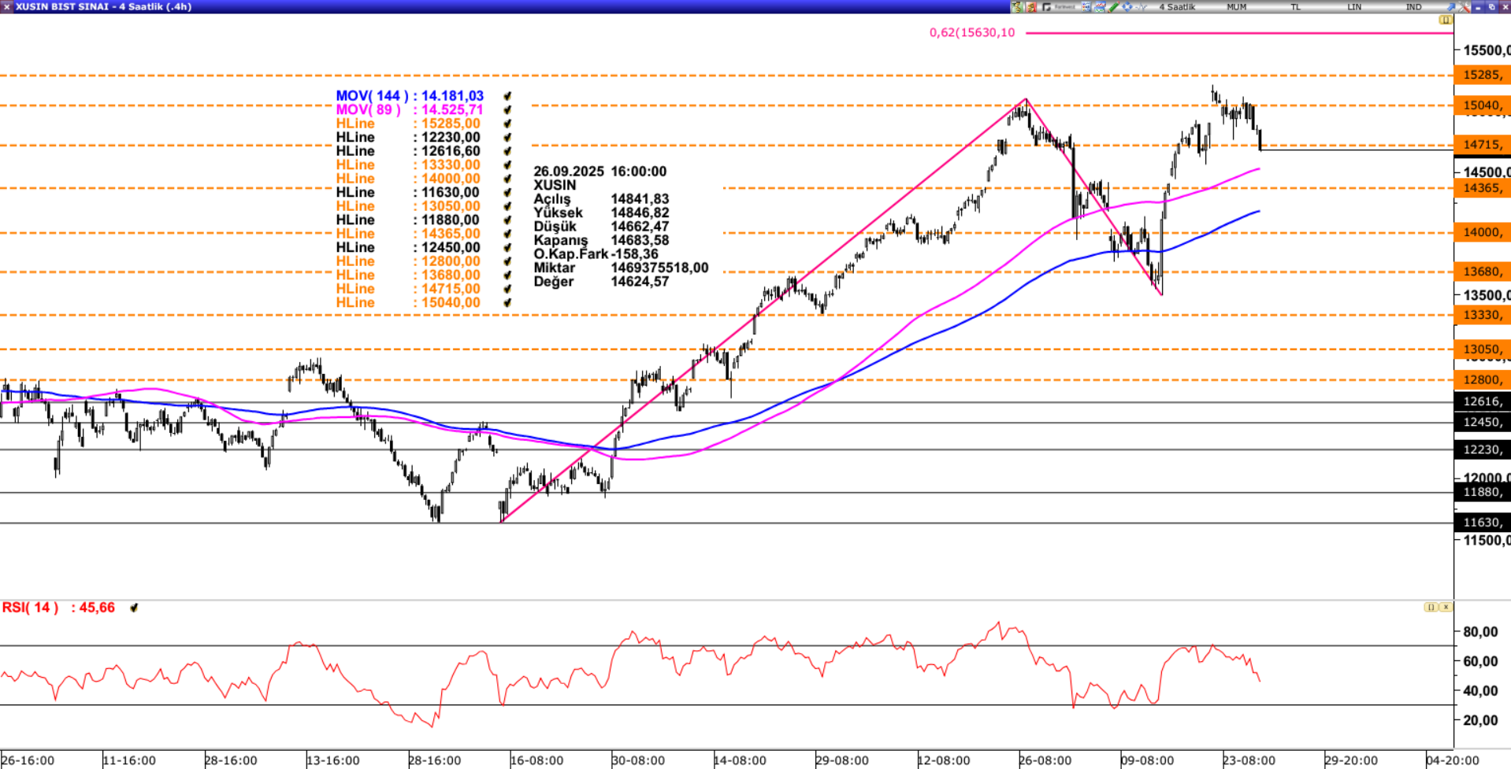Open the MUM chart type dropdown
Viewport: 1511px width, 769px height.
click(1237, 7)
